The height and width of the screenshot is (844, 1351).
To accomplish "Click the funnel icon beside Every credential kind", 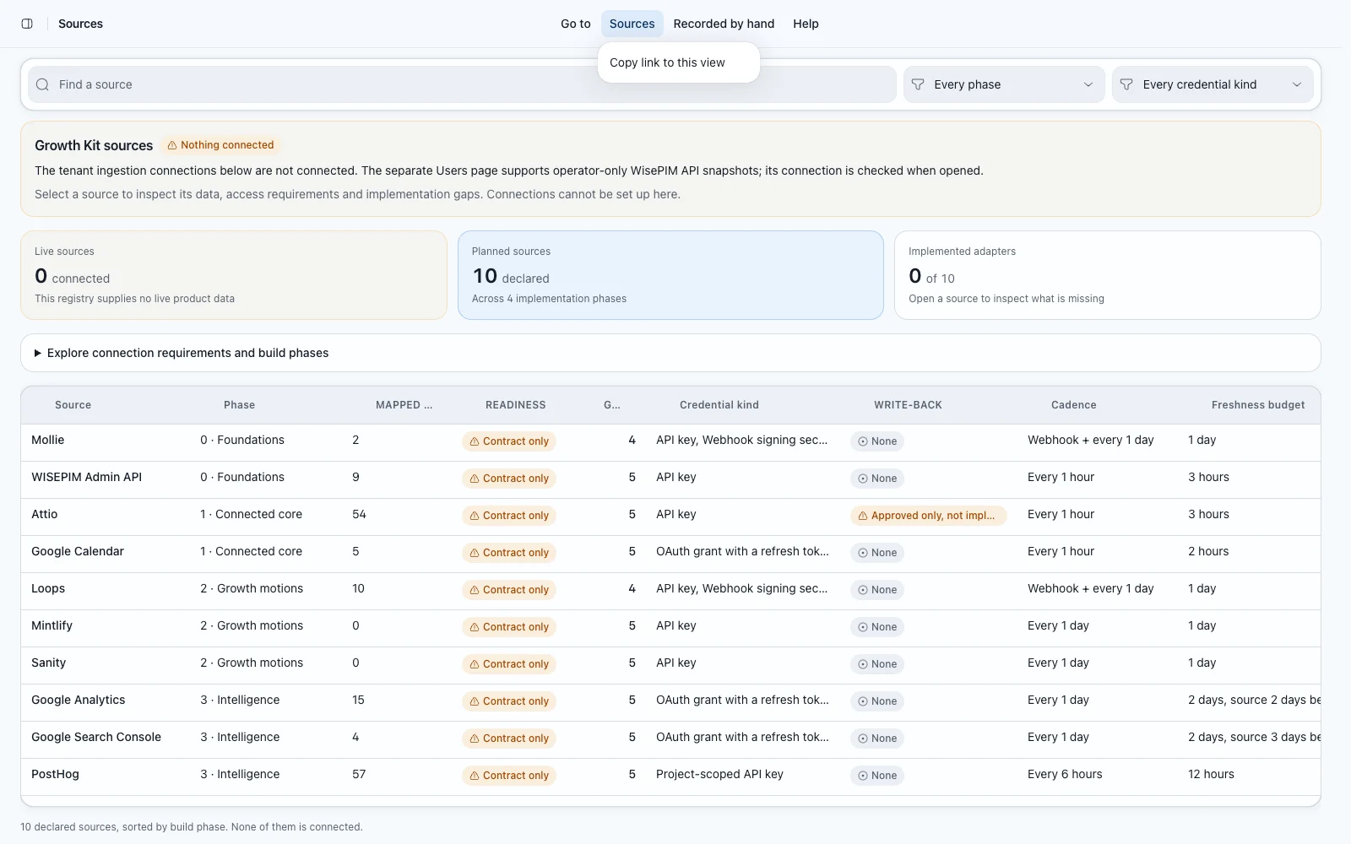I will tap(1126, 84).
